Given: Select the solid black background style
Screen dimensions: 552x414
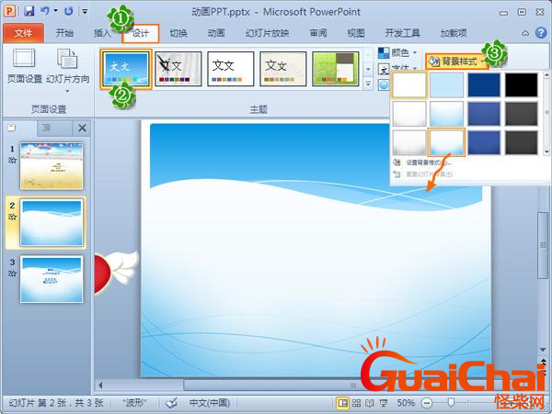Looking at the screenshot, I should coord(522,84).
